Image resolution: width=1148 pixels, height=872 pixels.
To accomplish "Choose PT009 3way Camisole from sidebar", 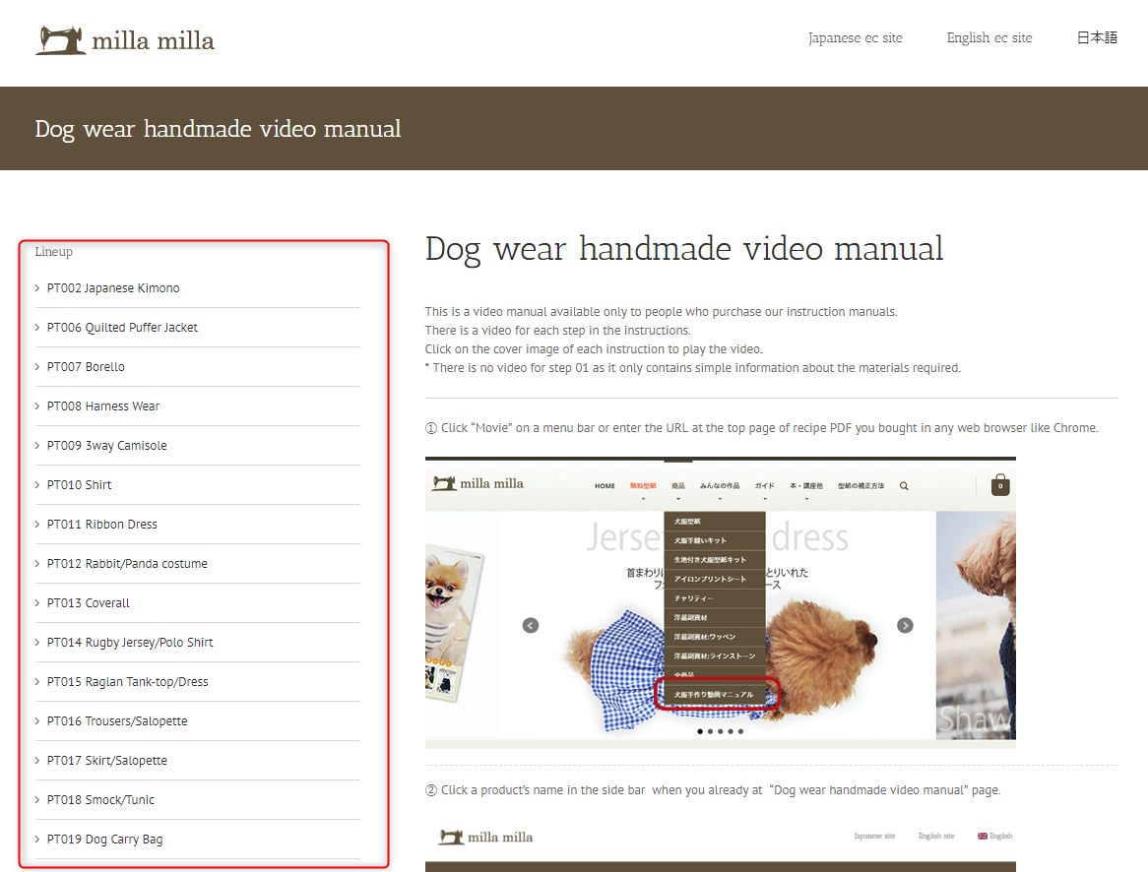I will tap(107, 446).
